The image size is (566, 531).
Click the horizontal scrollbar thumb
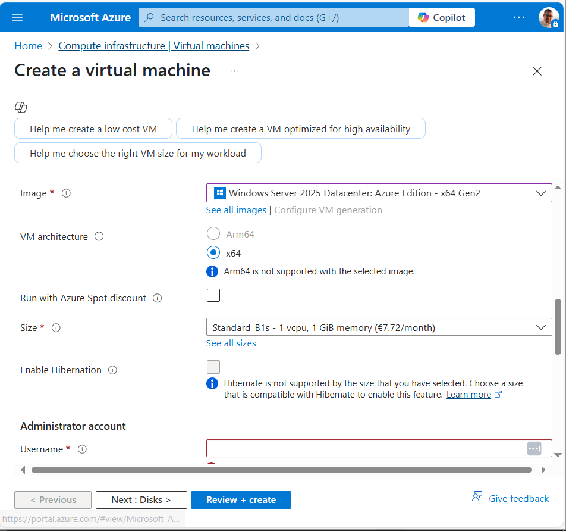coord(282,470)
